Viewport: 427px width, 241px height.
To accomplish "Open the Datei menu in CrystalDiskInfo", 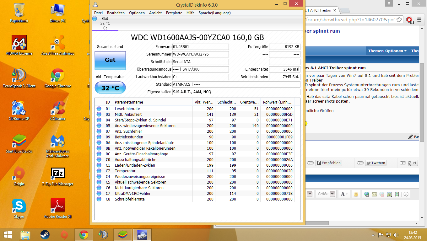I will pyautogui.click(x=98, y=13).
